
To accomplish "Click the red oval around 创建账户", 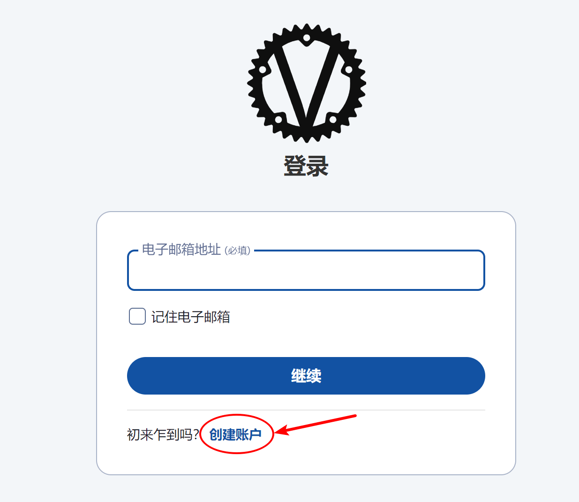I will tap(237, 434).
